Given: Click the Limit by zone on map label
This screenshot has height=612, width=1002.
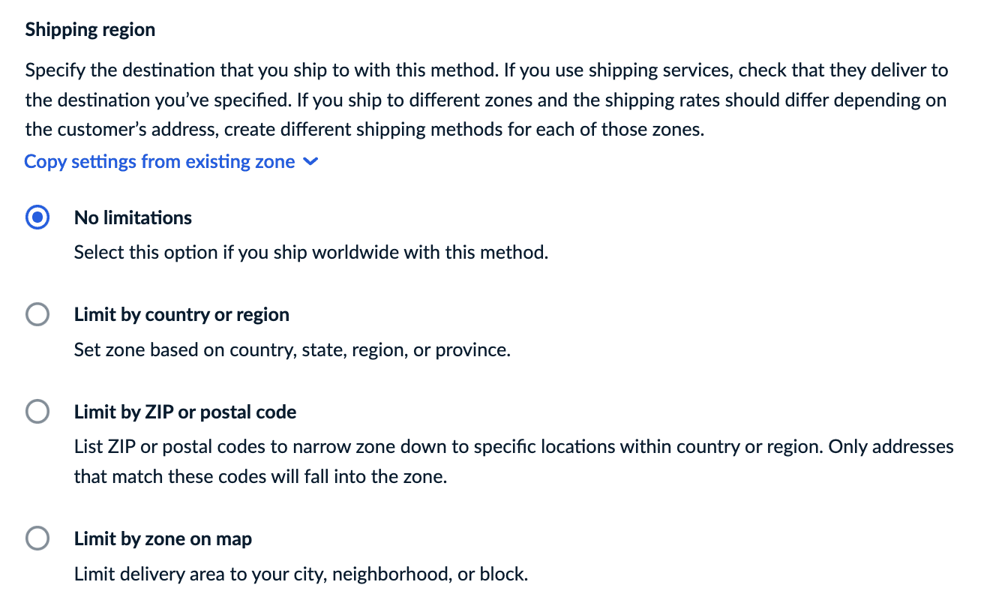Looking at the screenshot, I should click(163, 538).
